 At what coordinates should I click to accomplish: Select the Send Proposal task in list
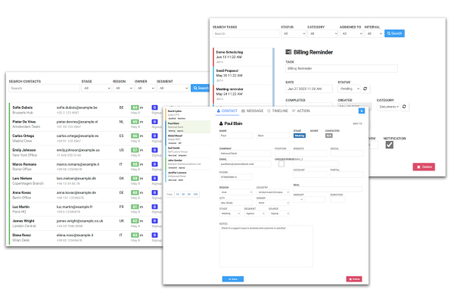click(x=243, y=75)
